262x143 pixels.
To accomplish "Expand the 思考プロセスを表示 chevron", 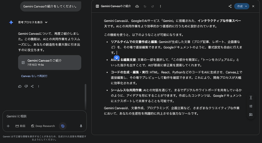I will click(x=46, y=22).
